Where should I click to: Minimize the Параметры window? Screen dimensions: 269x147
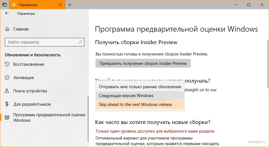coord(235,5)
